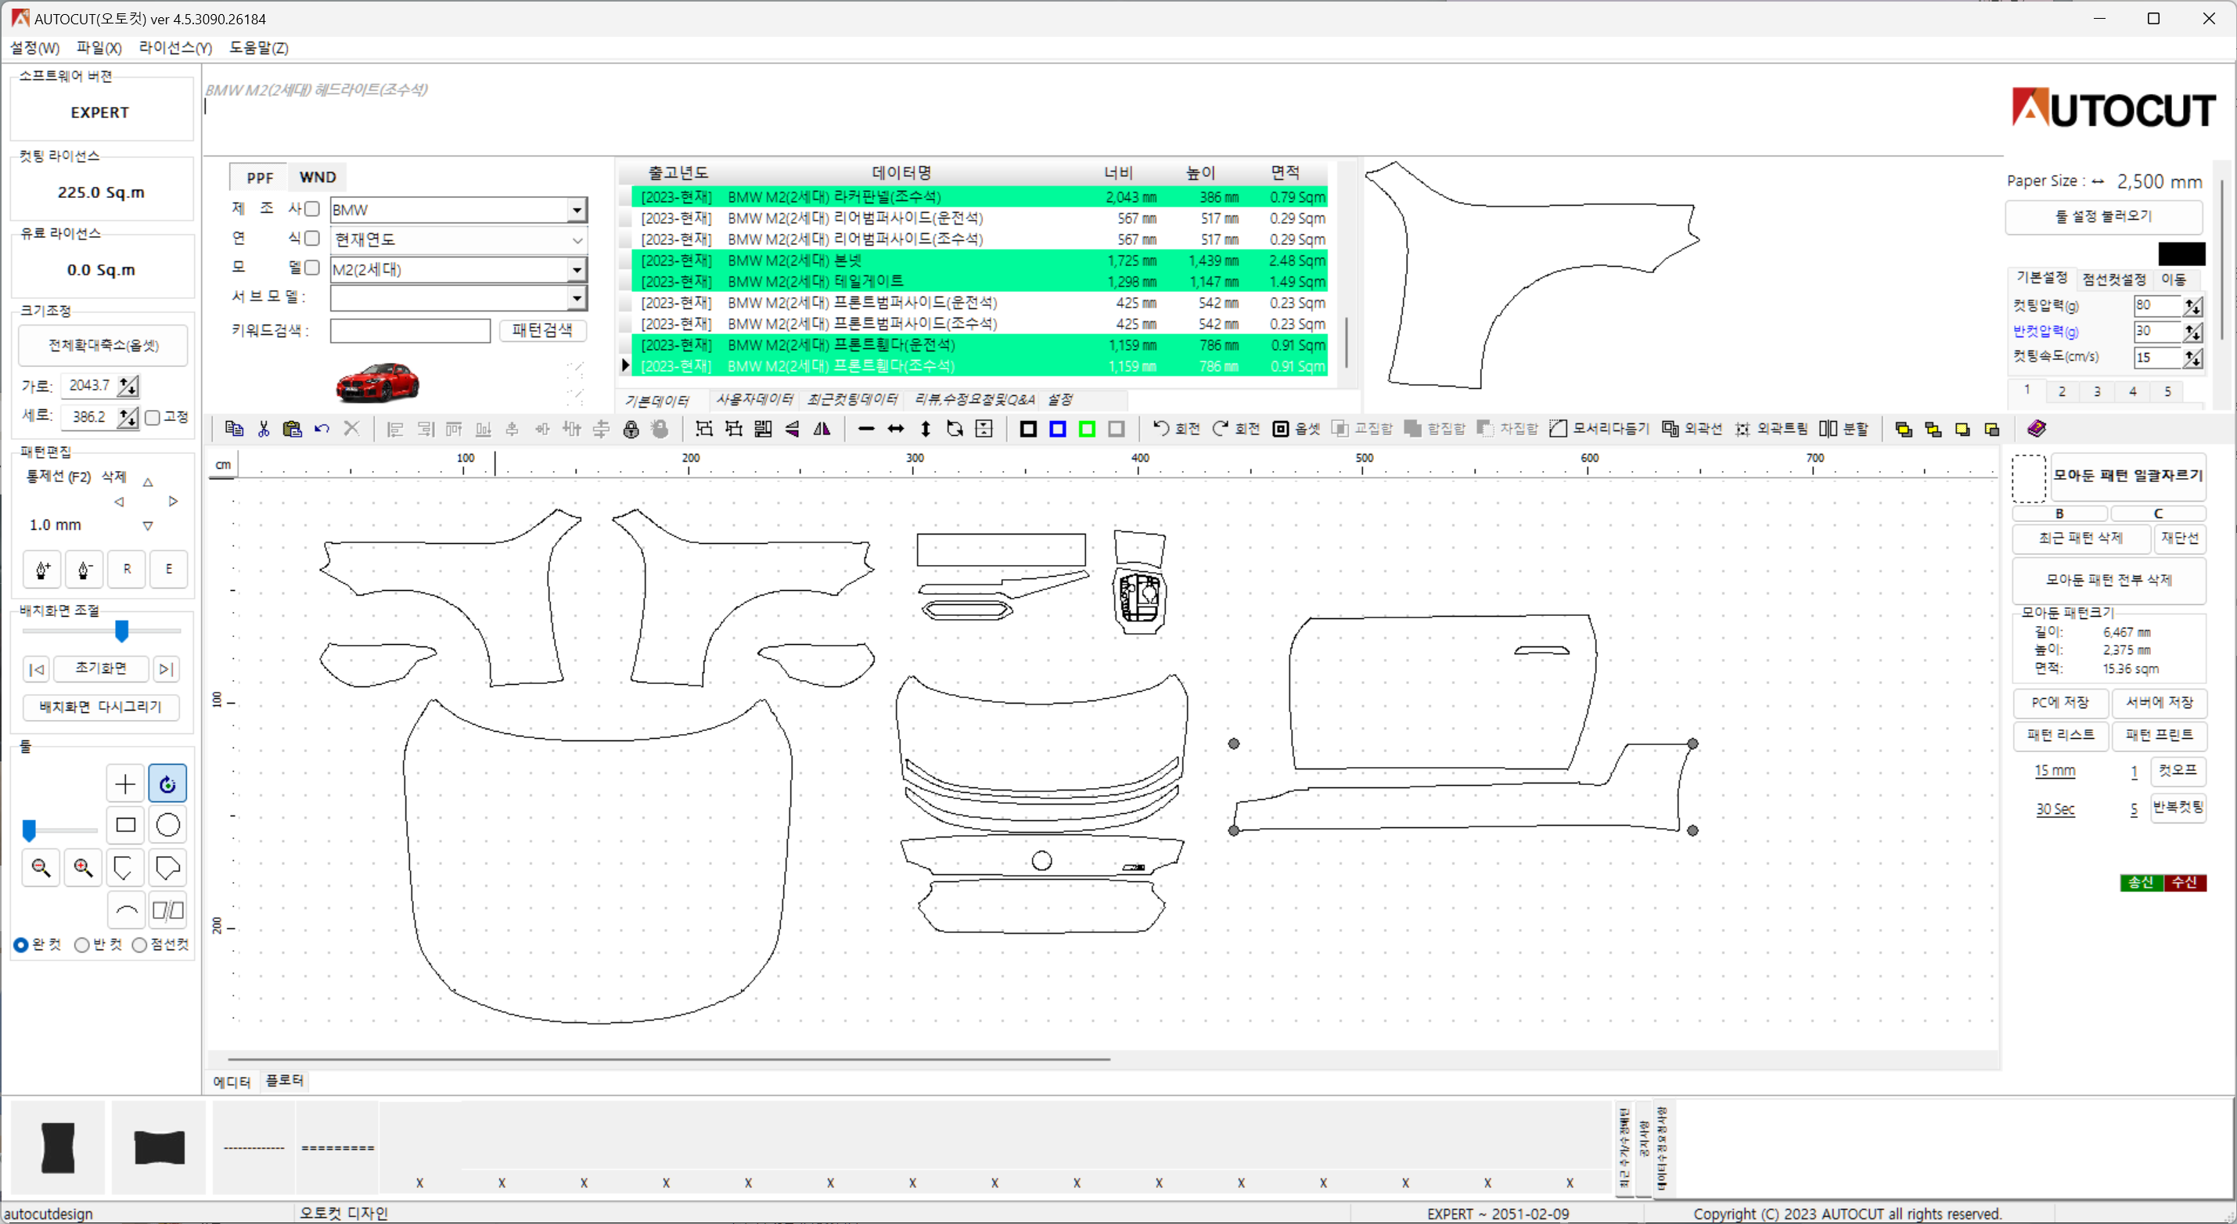Toggle the 제조사 checkbox
The image size is (2237, 1224).
click(x=311, y=208)
